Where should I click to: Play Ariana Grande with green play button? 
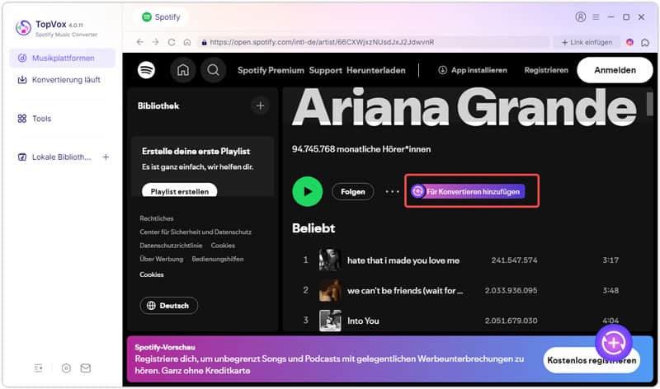click(x=307, y=191)
